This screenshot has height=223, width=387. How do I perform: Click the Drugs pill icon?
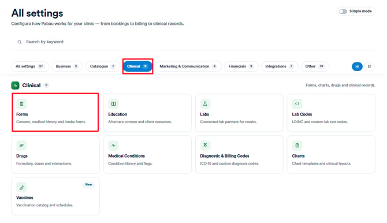tap(21, 146)
